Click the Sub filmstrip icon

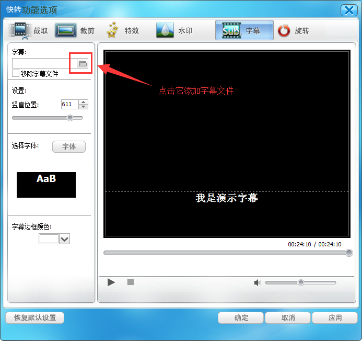231,30
